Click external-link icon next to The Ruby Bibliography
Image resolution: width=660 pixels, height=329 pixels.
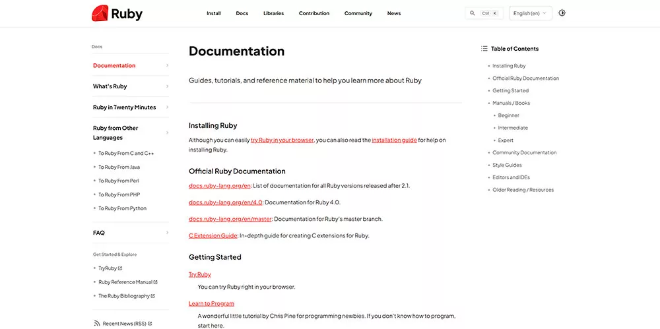(x=153, y=296)
